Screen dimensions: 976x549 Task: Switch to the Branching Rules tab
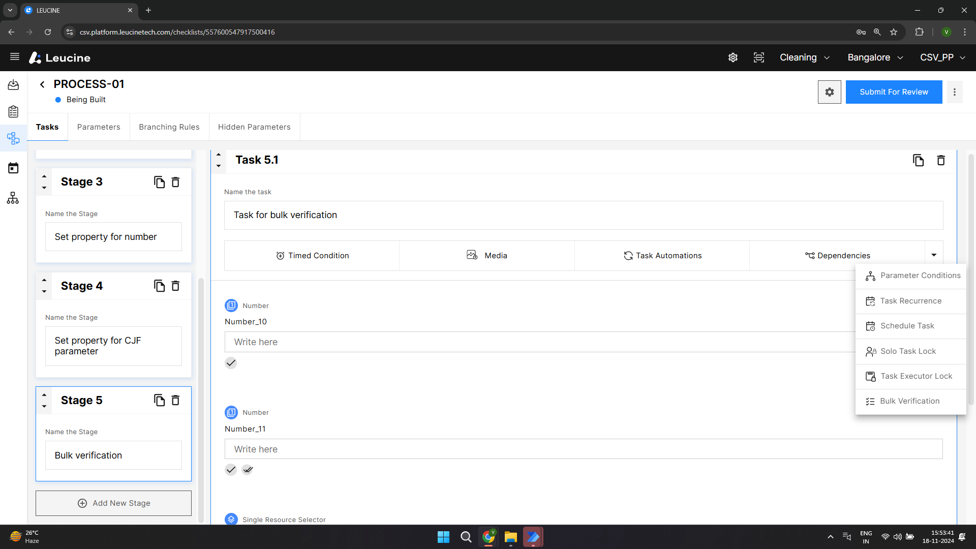169,127
